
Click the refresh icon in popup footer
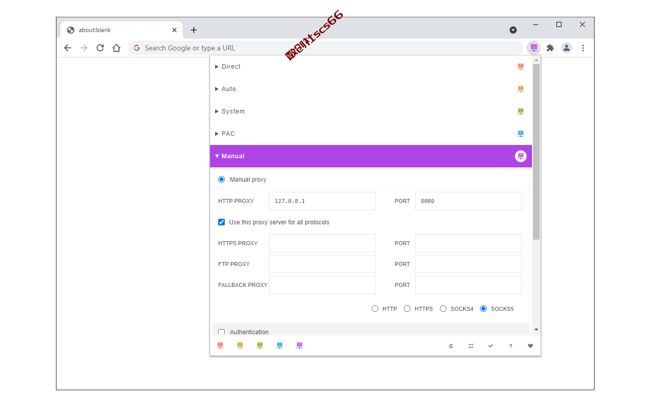tap(451, 346)
